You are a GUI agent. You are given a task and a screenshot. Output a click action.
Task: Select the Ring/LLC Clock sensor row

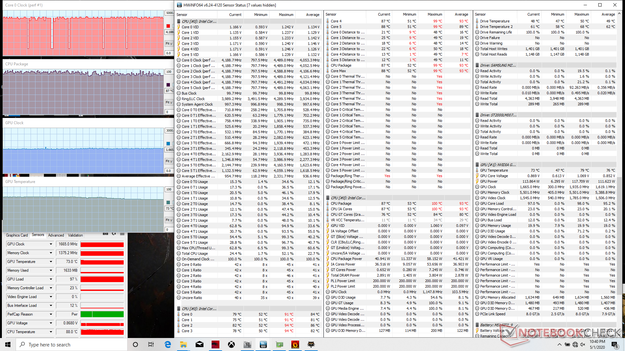249,99
